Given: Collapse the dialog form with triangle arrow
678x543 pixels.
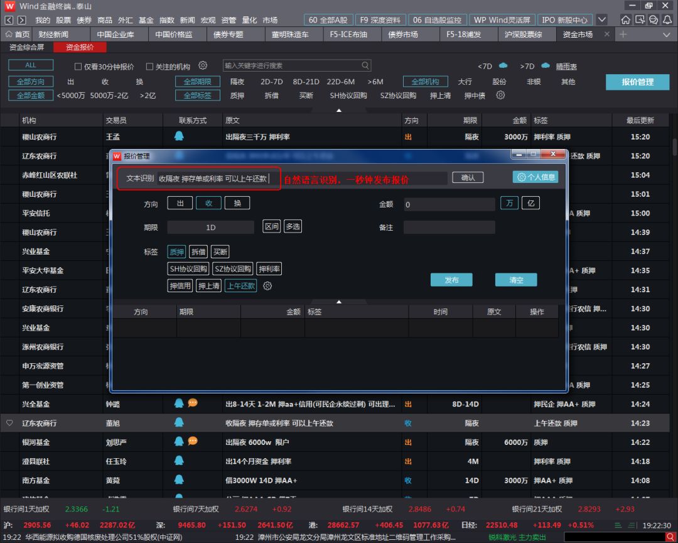Looking at the screenshot, I should coord(339,302).
